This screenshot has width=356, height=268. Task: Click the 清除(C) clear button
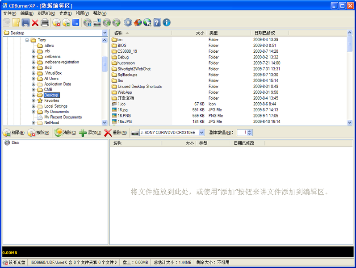pyautogui.click(x=65, y=133)
